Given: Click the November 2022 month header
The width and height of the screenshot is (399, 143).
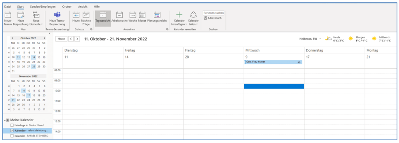Looking at the screenshot, I should click(x=28, y=76).
